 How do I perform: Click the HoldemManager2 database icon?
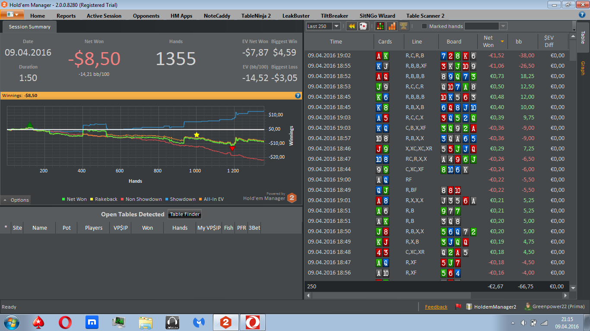[x=469, y=307]
